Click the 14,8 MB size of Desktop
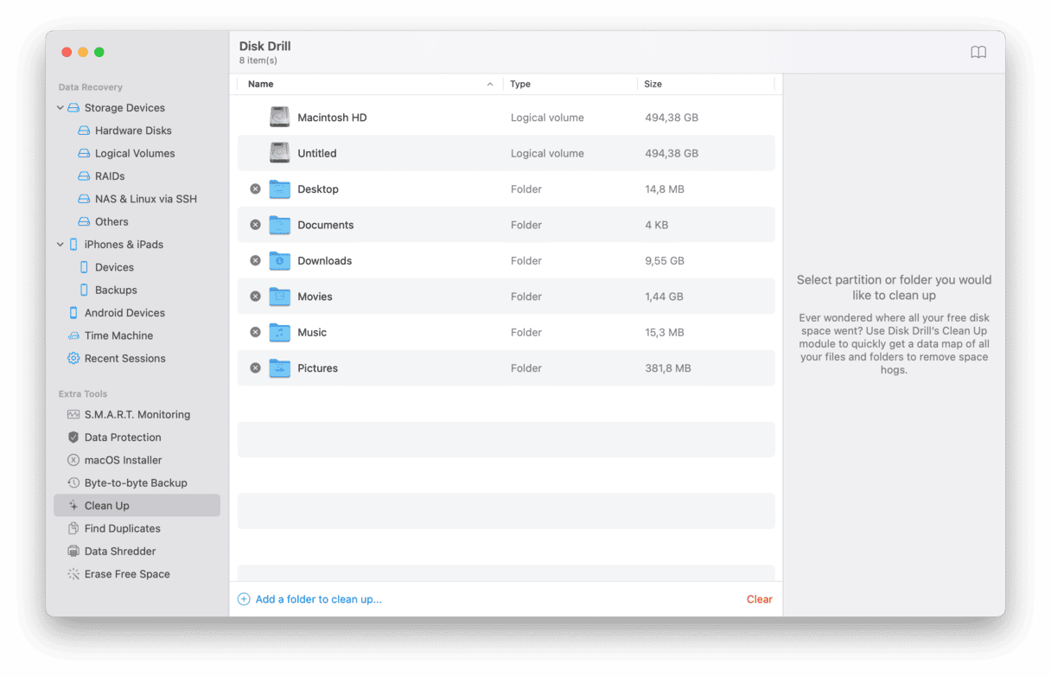Viewport: 1051px width, 677px height. point(665,189)
